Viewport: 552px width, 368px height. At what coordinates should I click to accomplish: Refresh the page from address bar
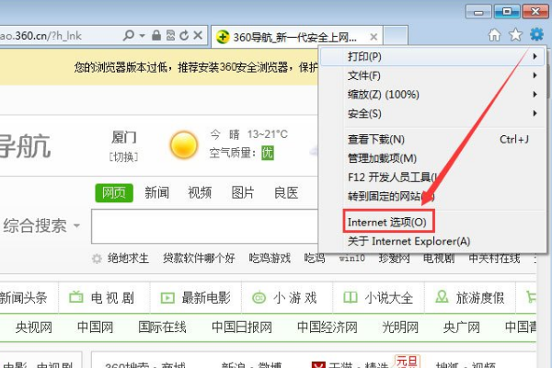pos(184,35)
